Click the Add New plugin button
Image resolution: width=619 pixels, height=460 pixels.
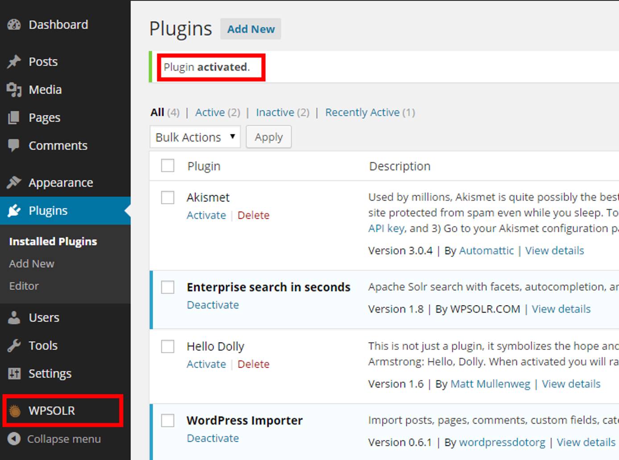click(x=251, y=29)
